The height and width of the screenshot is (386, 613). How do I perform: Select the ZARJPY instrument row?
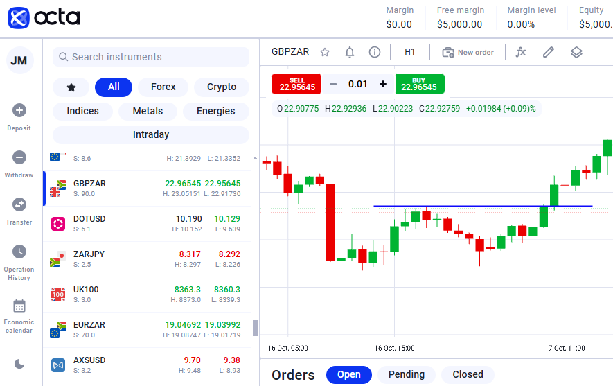click(148, 259)
